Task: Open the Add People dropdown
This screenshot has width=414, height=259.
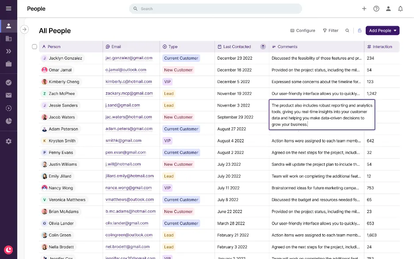Action: coord(383,30)
